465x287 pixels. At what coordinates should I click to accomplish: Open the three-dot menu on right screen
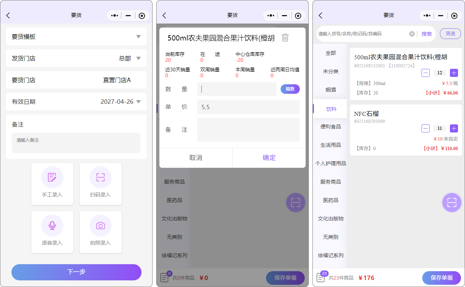tap(427, 15)
